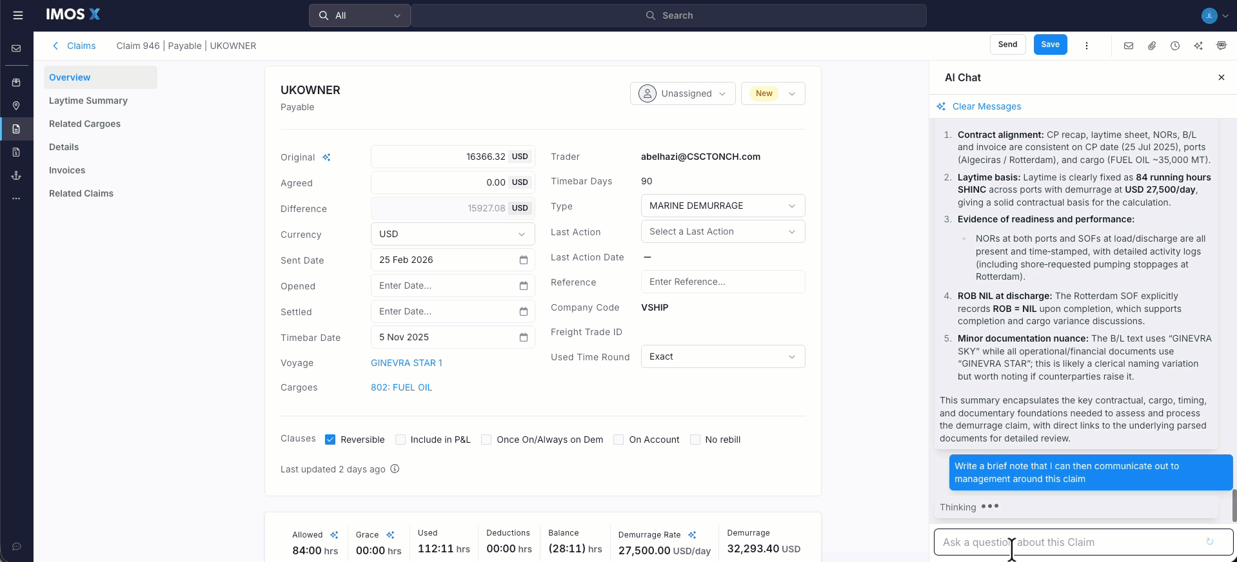The height and width of the screenshot is (562, 1237).
Task: Expand the Used Time Round Exact dropdown
Action: (x=722, y=356)
